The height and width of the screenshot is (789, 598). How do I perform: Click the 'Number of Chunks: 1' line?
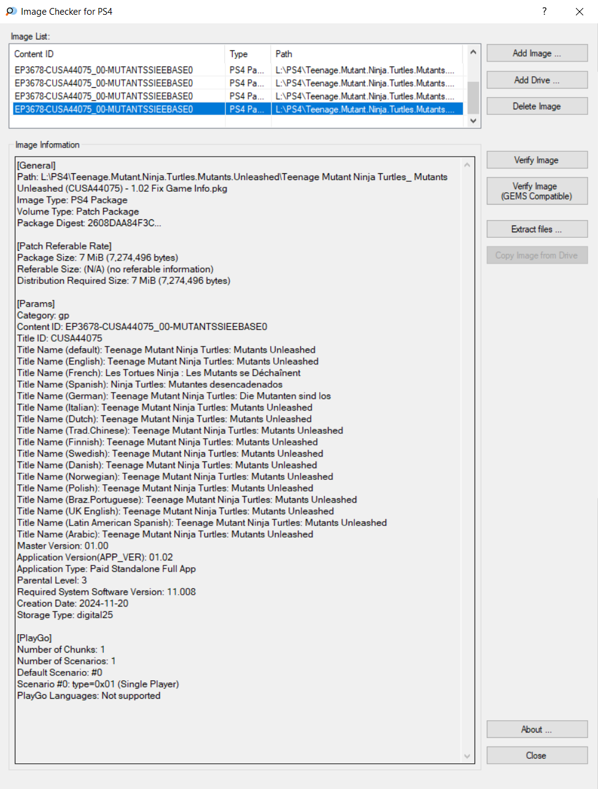click(x=61, y=650)
